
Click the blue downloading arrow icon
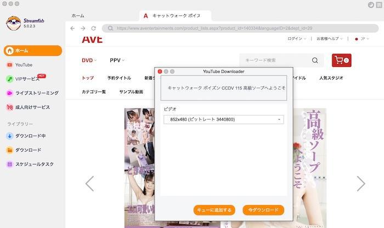9,136
